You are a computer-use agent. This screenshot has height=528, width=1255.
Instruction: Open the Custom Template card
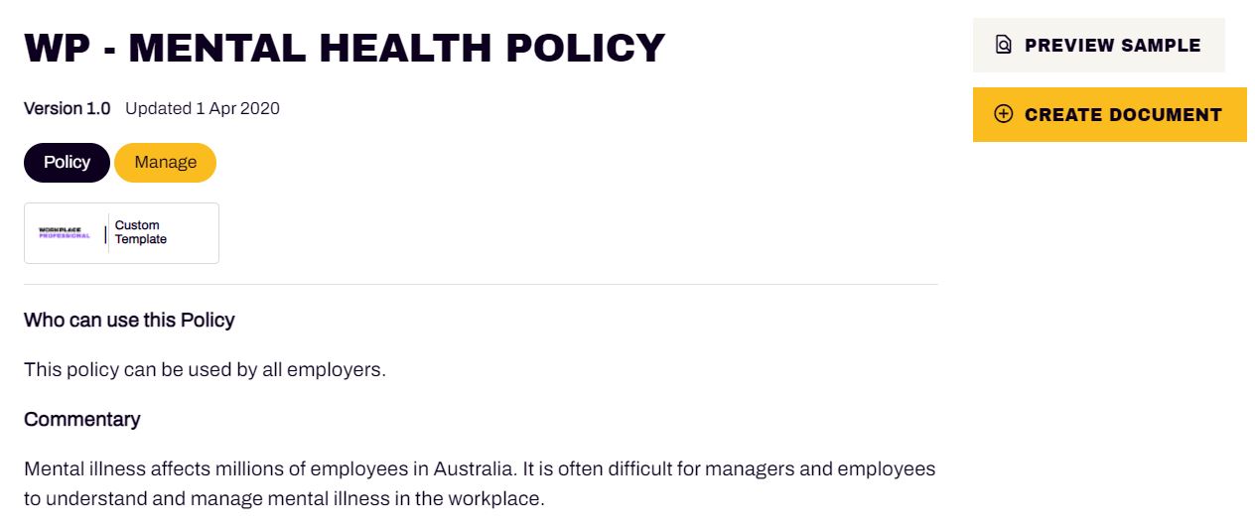pyautogui.click(x=121, y=233)
